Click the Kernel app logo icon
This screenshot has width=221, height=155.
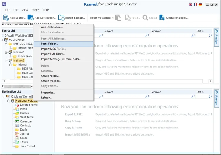[4, 4]
